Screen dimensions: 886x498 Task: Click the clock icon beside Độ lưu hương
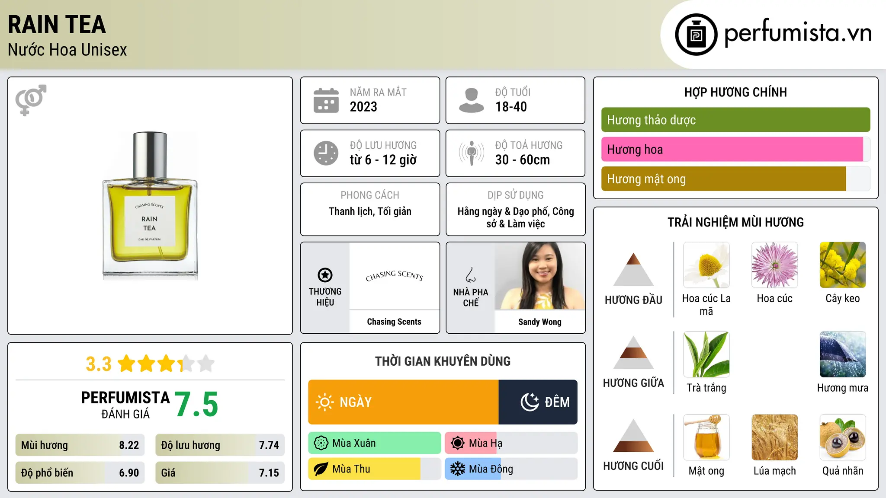326,153
